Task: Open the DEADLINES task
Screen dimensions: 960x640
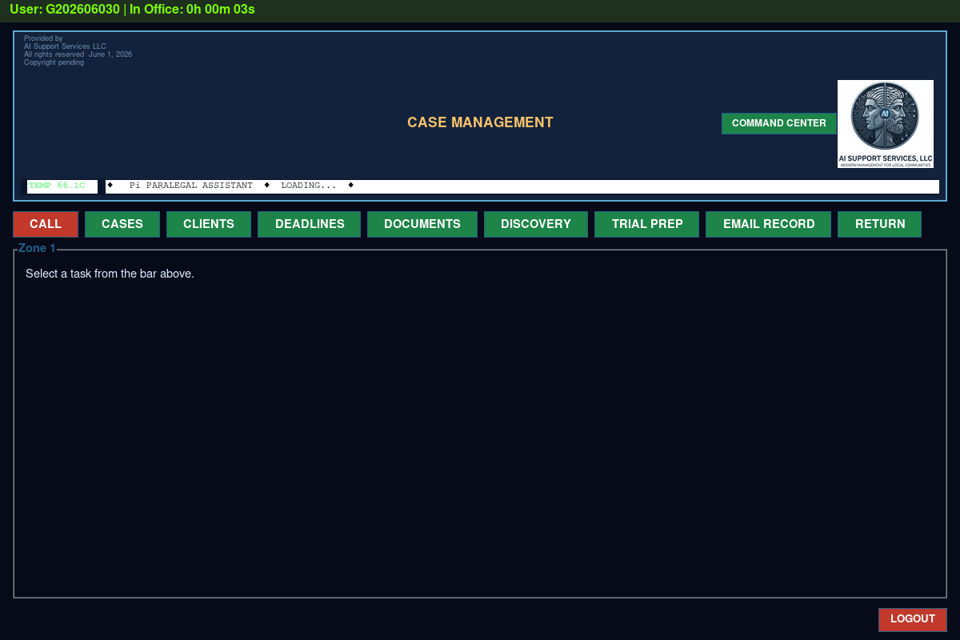Action: [310, 224]
